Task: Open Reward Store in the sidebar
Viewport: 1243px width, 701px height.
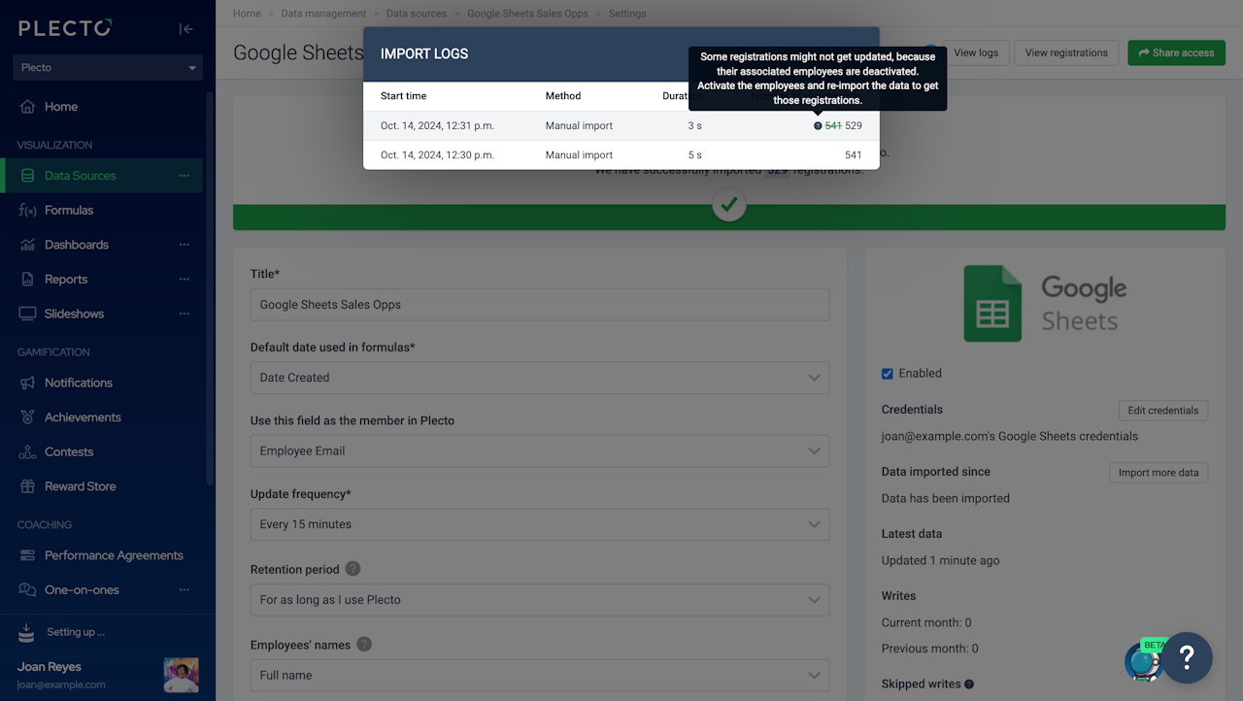Action: coord(80,486)
